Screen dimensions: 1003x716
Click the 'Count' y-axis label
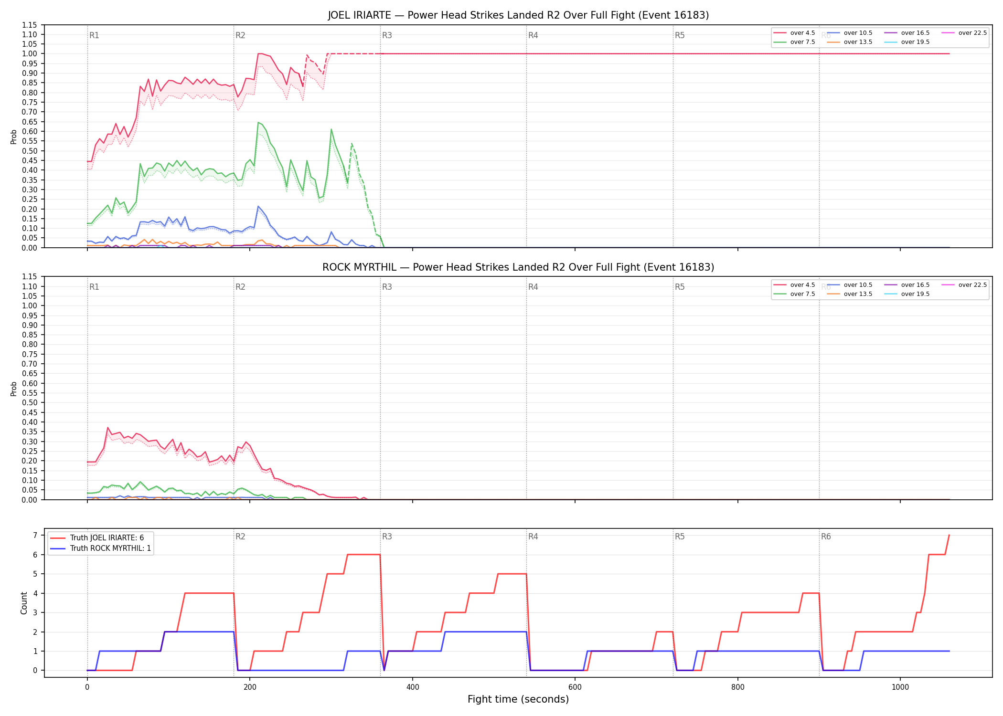(24, 603)
